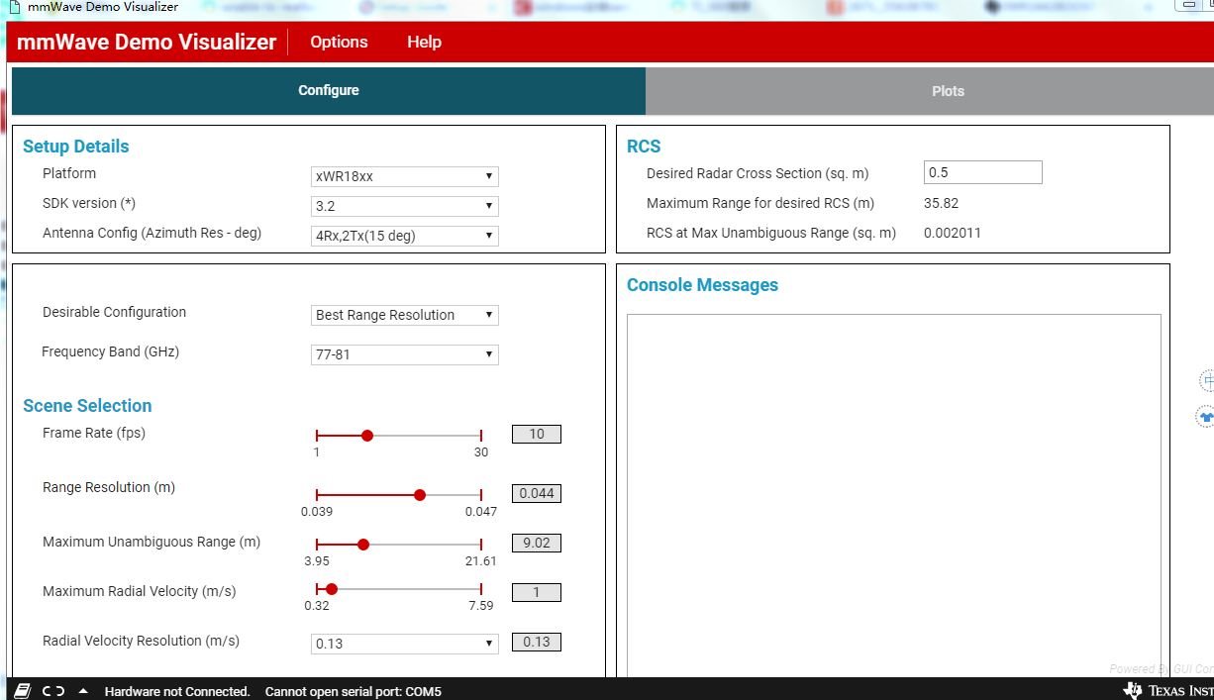This screenshot has width=1214, height=700.
Task: Open the SDK version dropdown
Action: point(405,206)
